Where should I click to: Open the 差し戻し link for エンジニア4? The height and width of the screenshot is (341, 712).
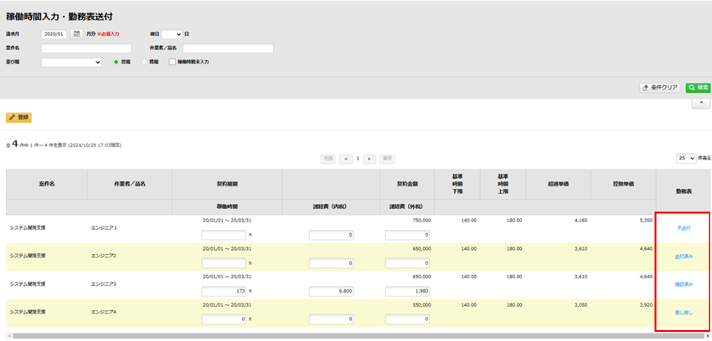pos(684,313)
